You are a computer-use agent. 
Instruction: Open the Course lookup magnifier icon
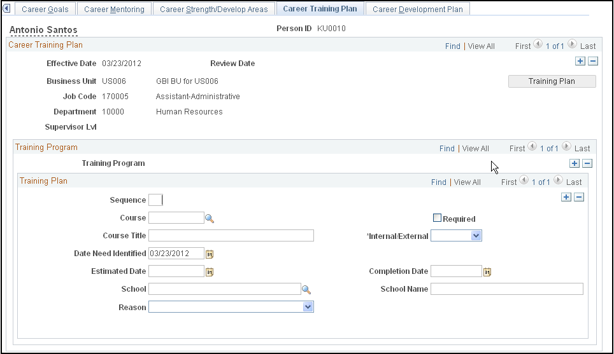click(210, 219)
